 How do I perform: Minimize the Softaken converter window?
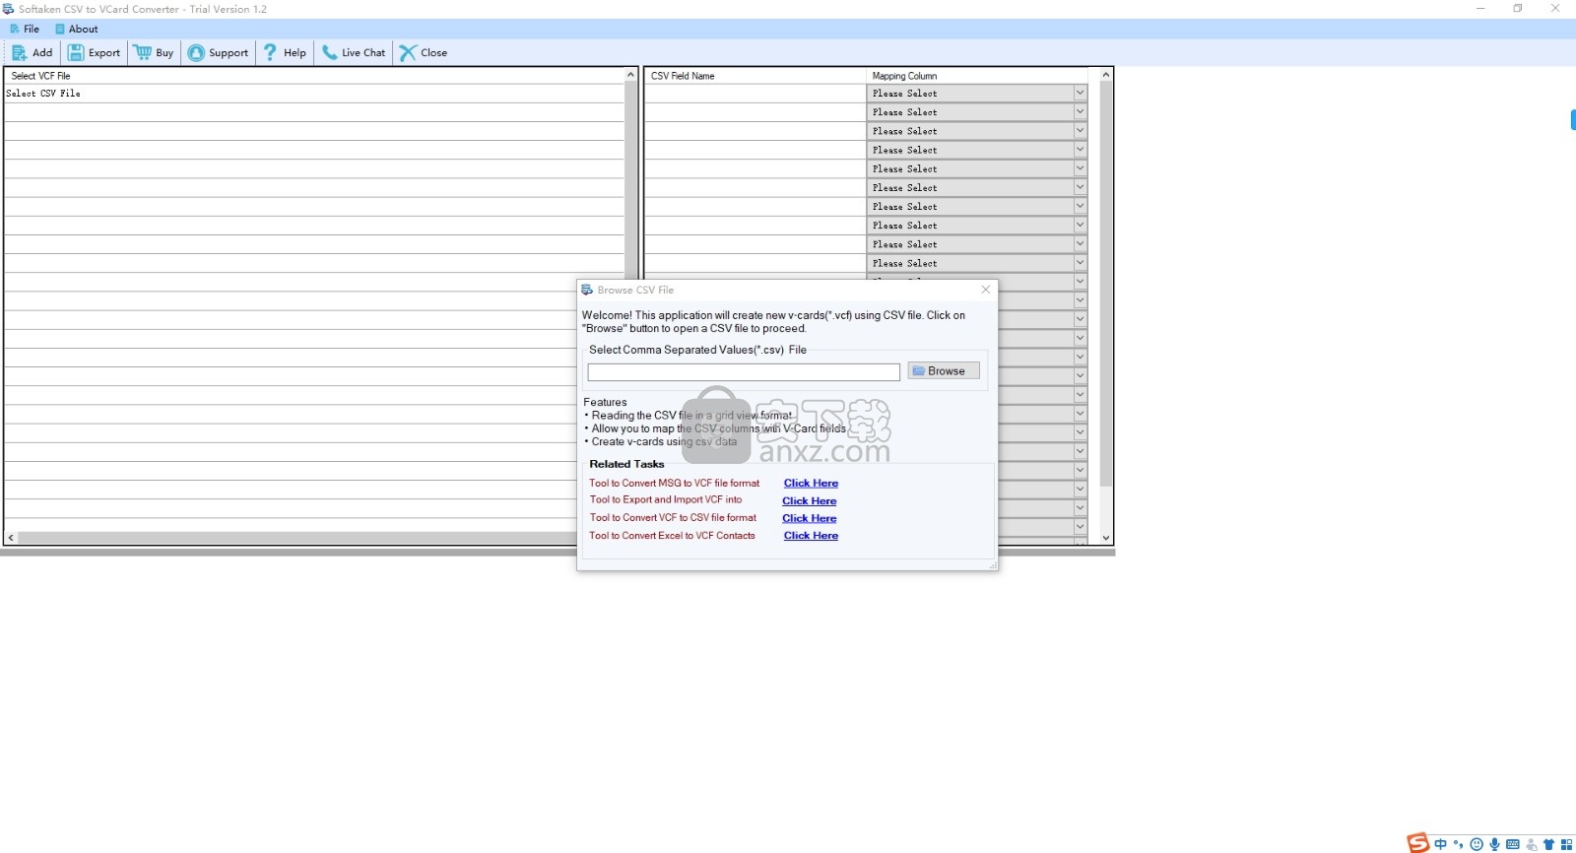(x=1480, y=8)
